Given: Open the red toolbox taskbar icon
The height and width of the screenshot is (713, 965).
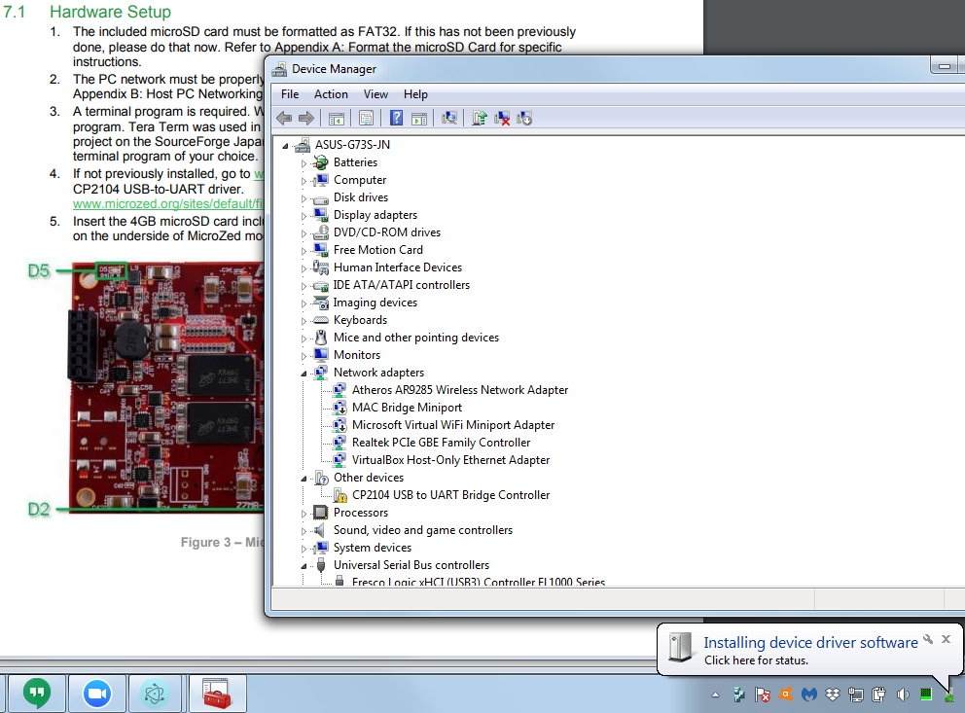Looking at the screenshot, I should pos(217,694).
